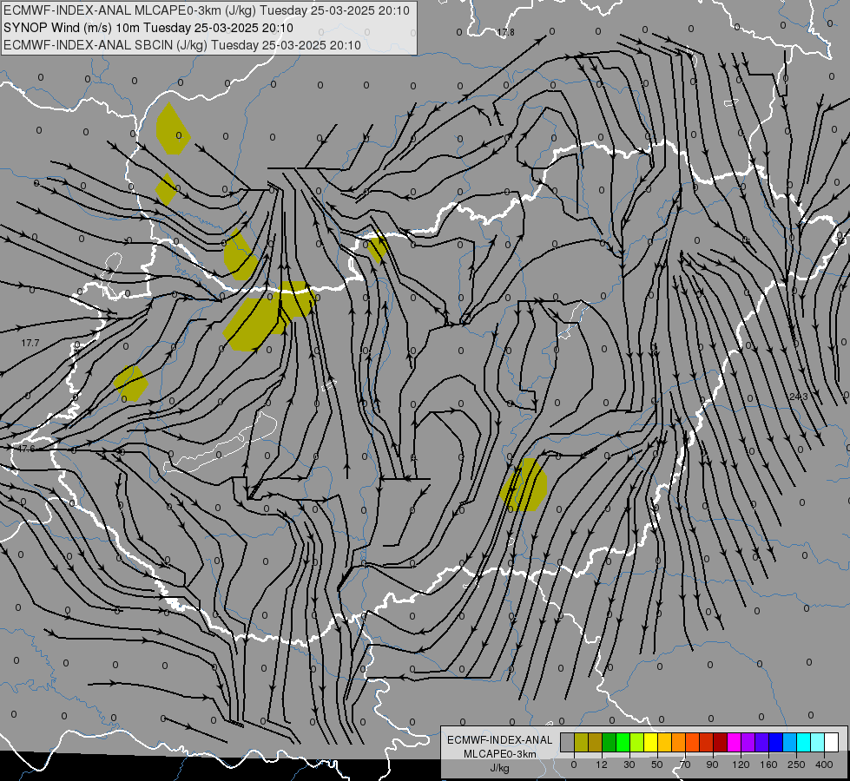Click legend tick value 70
The height and width of the screenshot is (781, 850).
pyautogui.click(x=685, y=765)
